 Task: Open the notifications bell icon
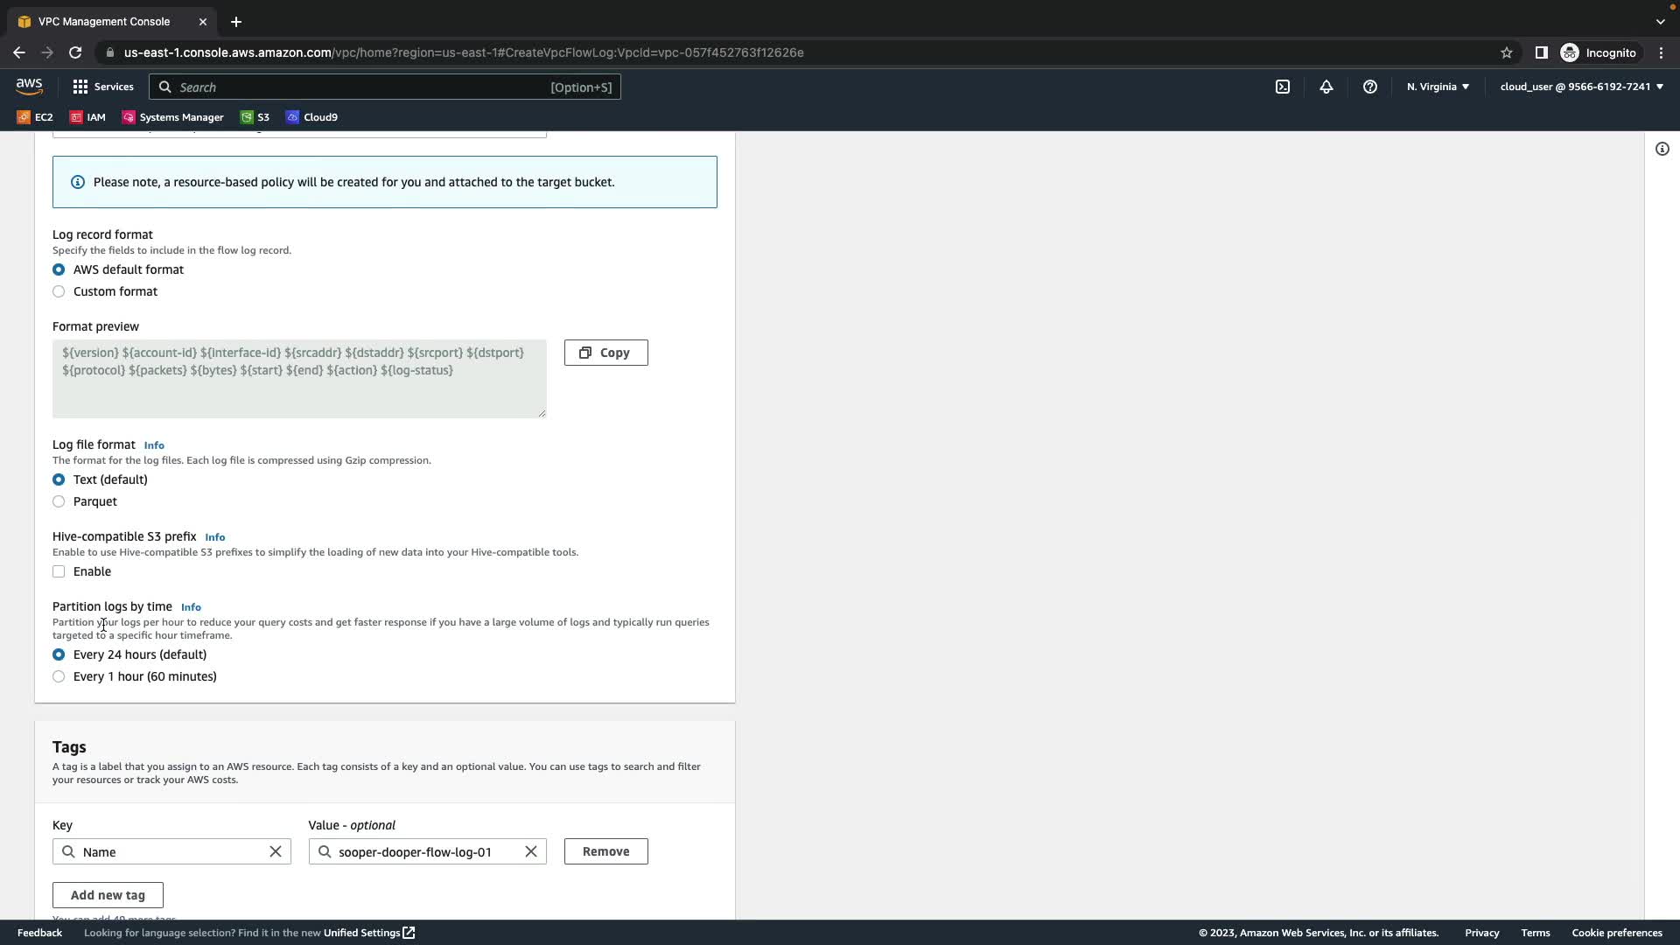point(1326,87)
